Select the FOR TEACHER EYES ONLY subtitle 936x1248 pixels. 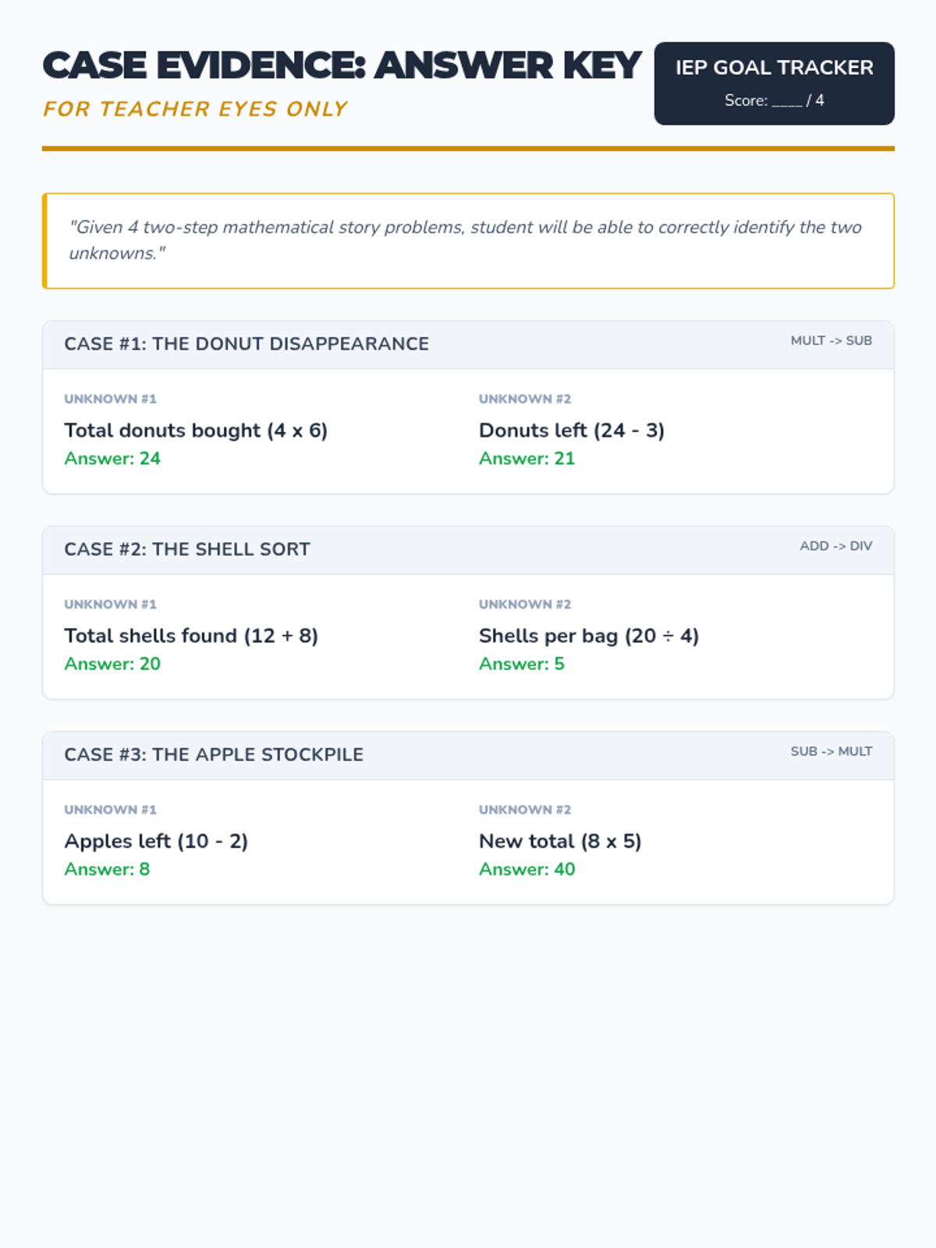coord(195,109)
